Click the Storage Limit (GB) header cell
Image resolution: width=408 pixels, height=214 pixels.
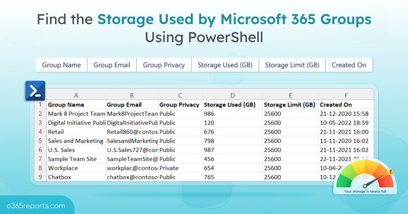(x=289, y=105)
